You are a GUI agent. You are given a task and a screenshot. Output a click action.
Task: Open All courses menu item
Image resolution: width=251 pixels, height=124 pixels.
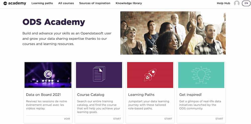tap(66, 3)
